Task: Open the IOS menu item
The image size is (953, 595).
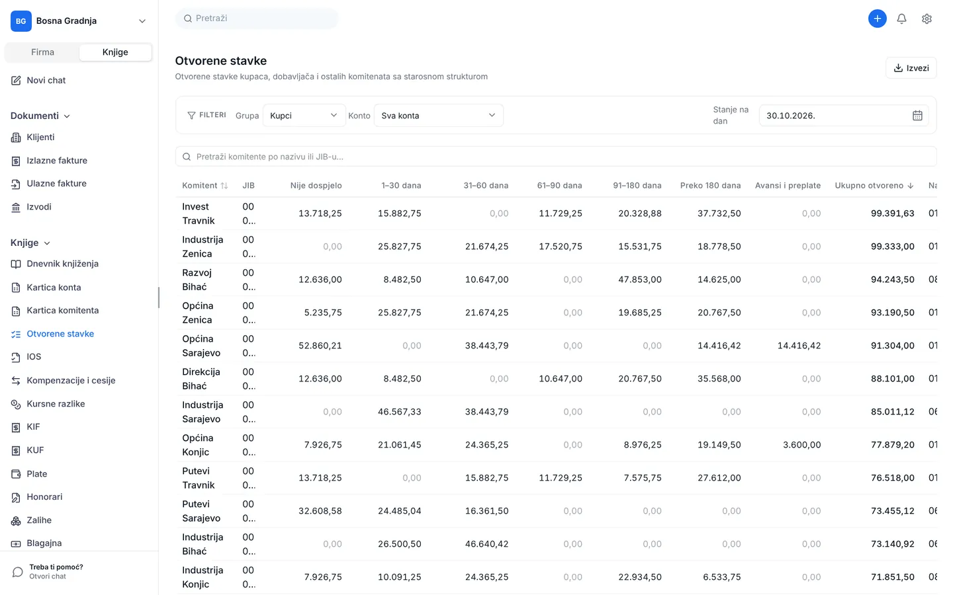Action: point(34,357)
